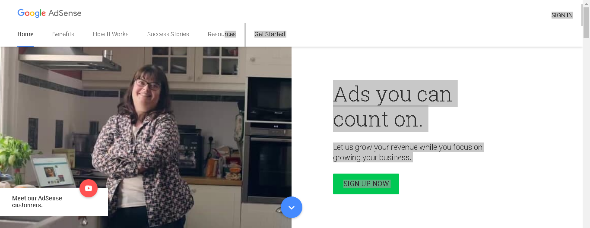The height and width of the screenshot is (228, 590).
Task: Open the Google AdSense logo
Action: [49, 13]
